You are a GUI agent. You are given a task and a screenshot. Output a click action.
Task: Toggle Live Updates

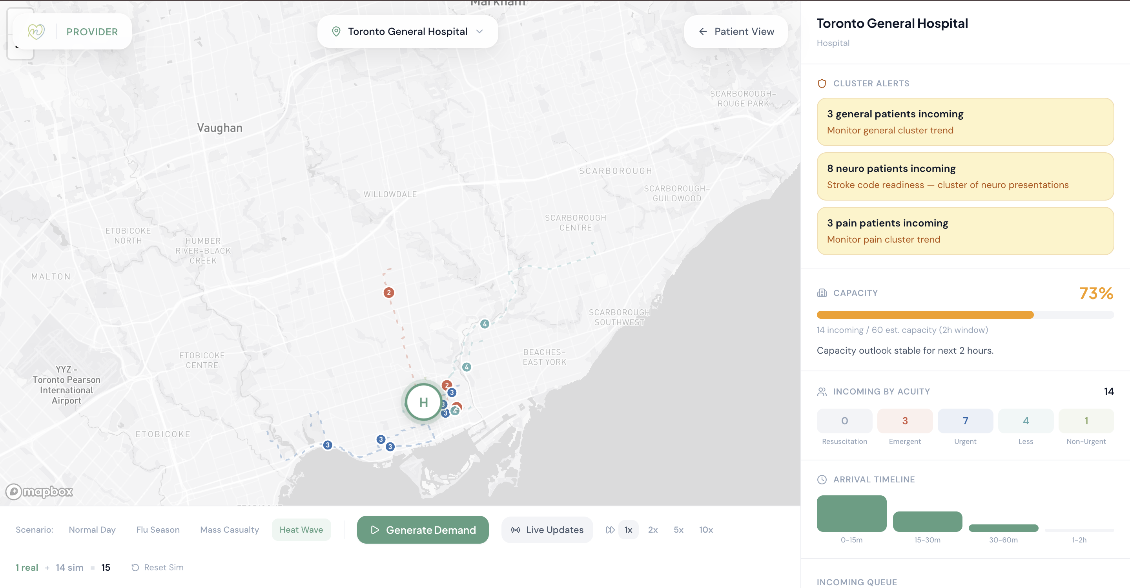(547, 530)
